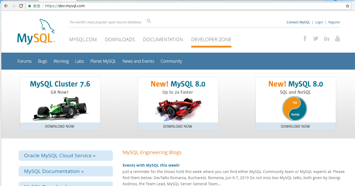
Task: Click the Login link
Action: [x=319, y=22]
